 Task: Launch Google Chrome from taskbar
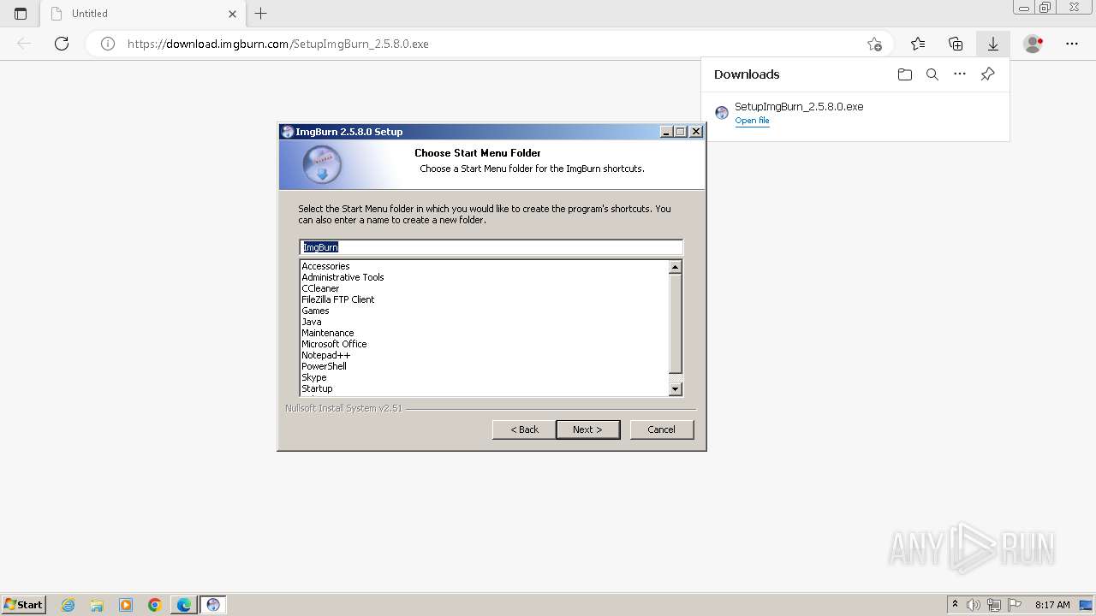(x=155, y=605)
